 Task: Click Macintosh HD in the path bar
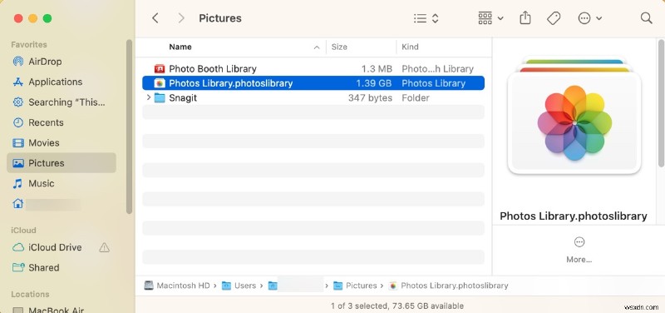click(177, 286)
